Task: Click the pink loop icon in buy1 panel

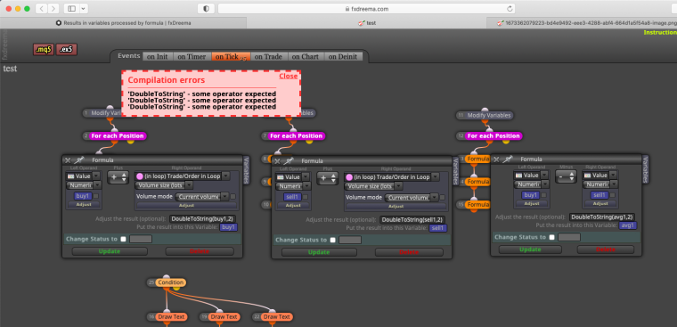Action: click(x=140, y=176)
